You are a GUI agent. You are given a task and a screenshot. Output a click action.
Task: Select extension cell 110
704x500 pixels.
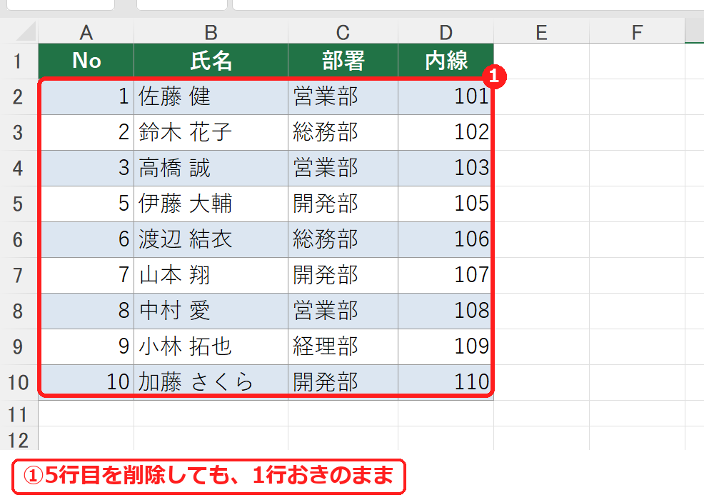[x=446, y=382]
